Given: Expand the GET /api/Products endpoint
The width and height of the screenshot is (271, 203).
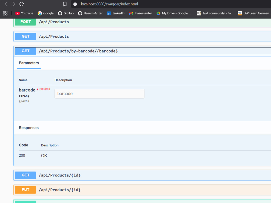Looking at the screenshot, I should click(142, 37).
